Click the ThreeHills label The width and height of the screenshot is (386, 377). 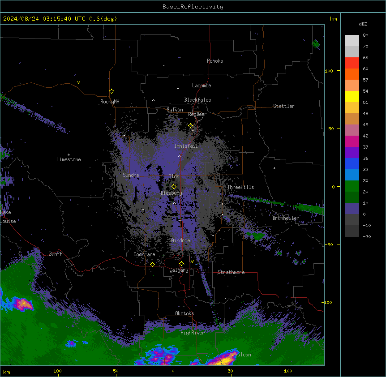coord(240,187)
